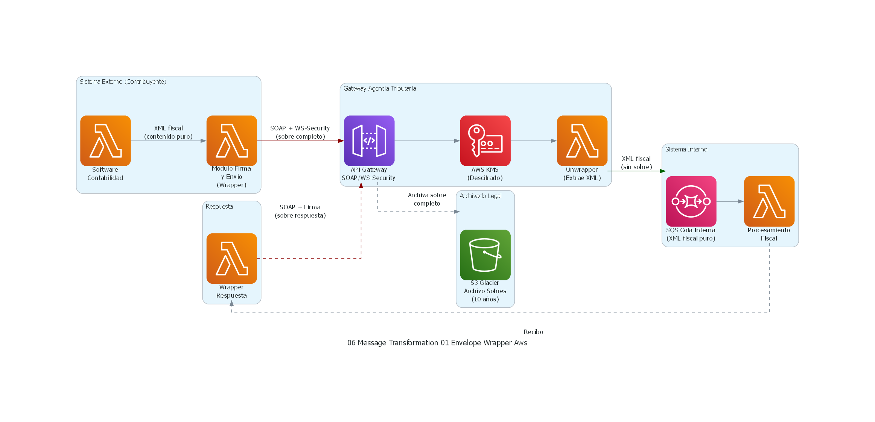This screenshot has width=875, height=422.
Task: Click the Archivado Legal container header
Action: click(481, 196)
